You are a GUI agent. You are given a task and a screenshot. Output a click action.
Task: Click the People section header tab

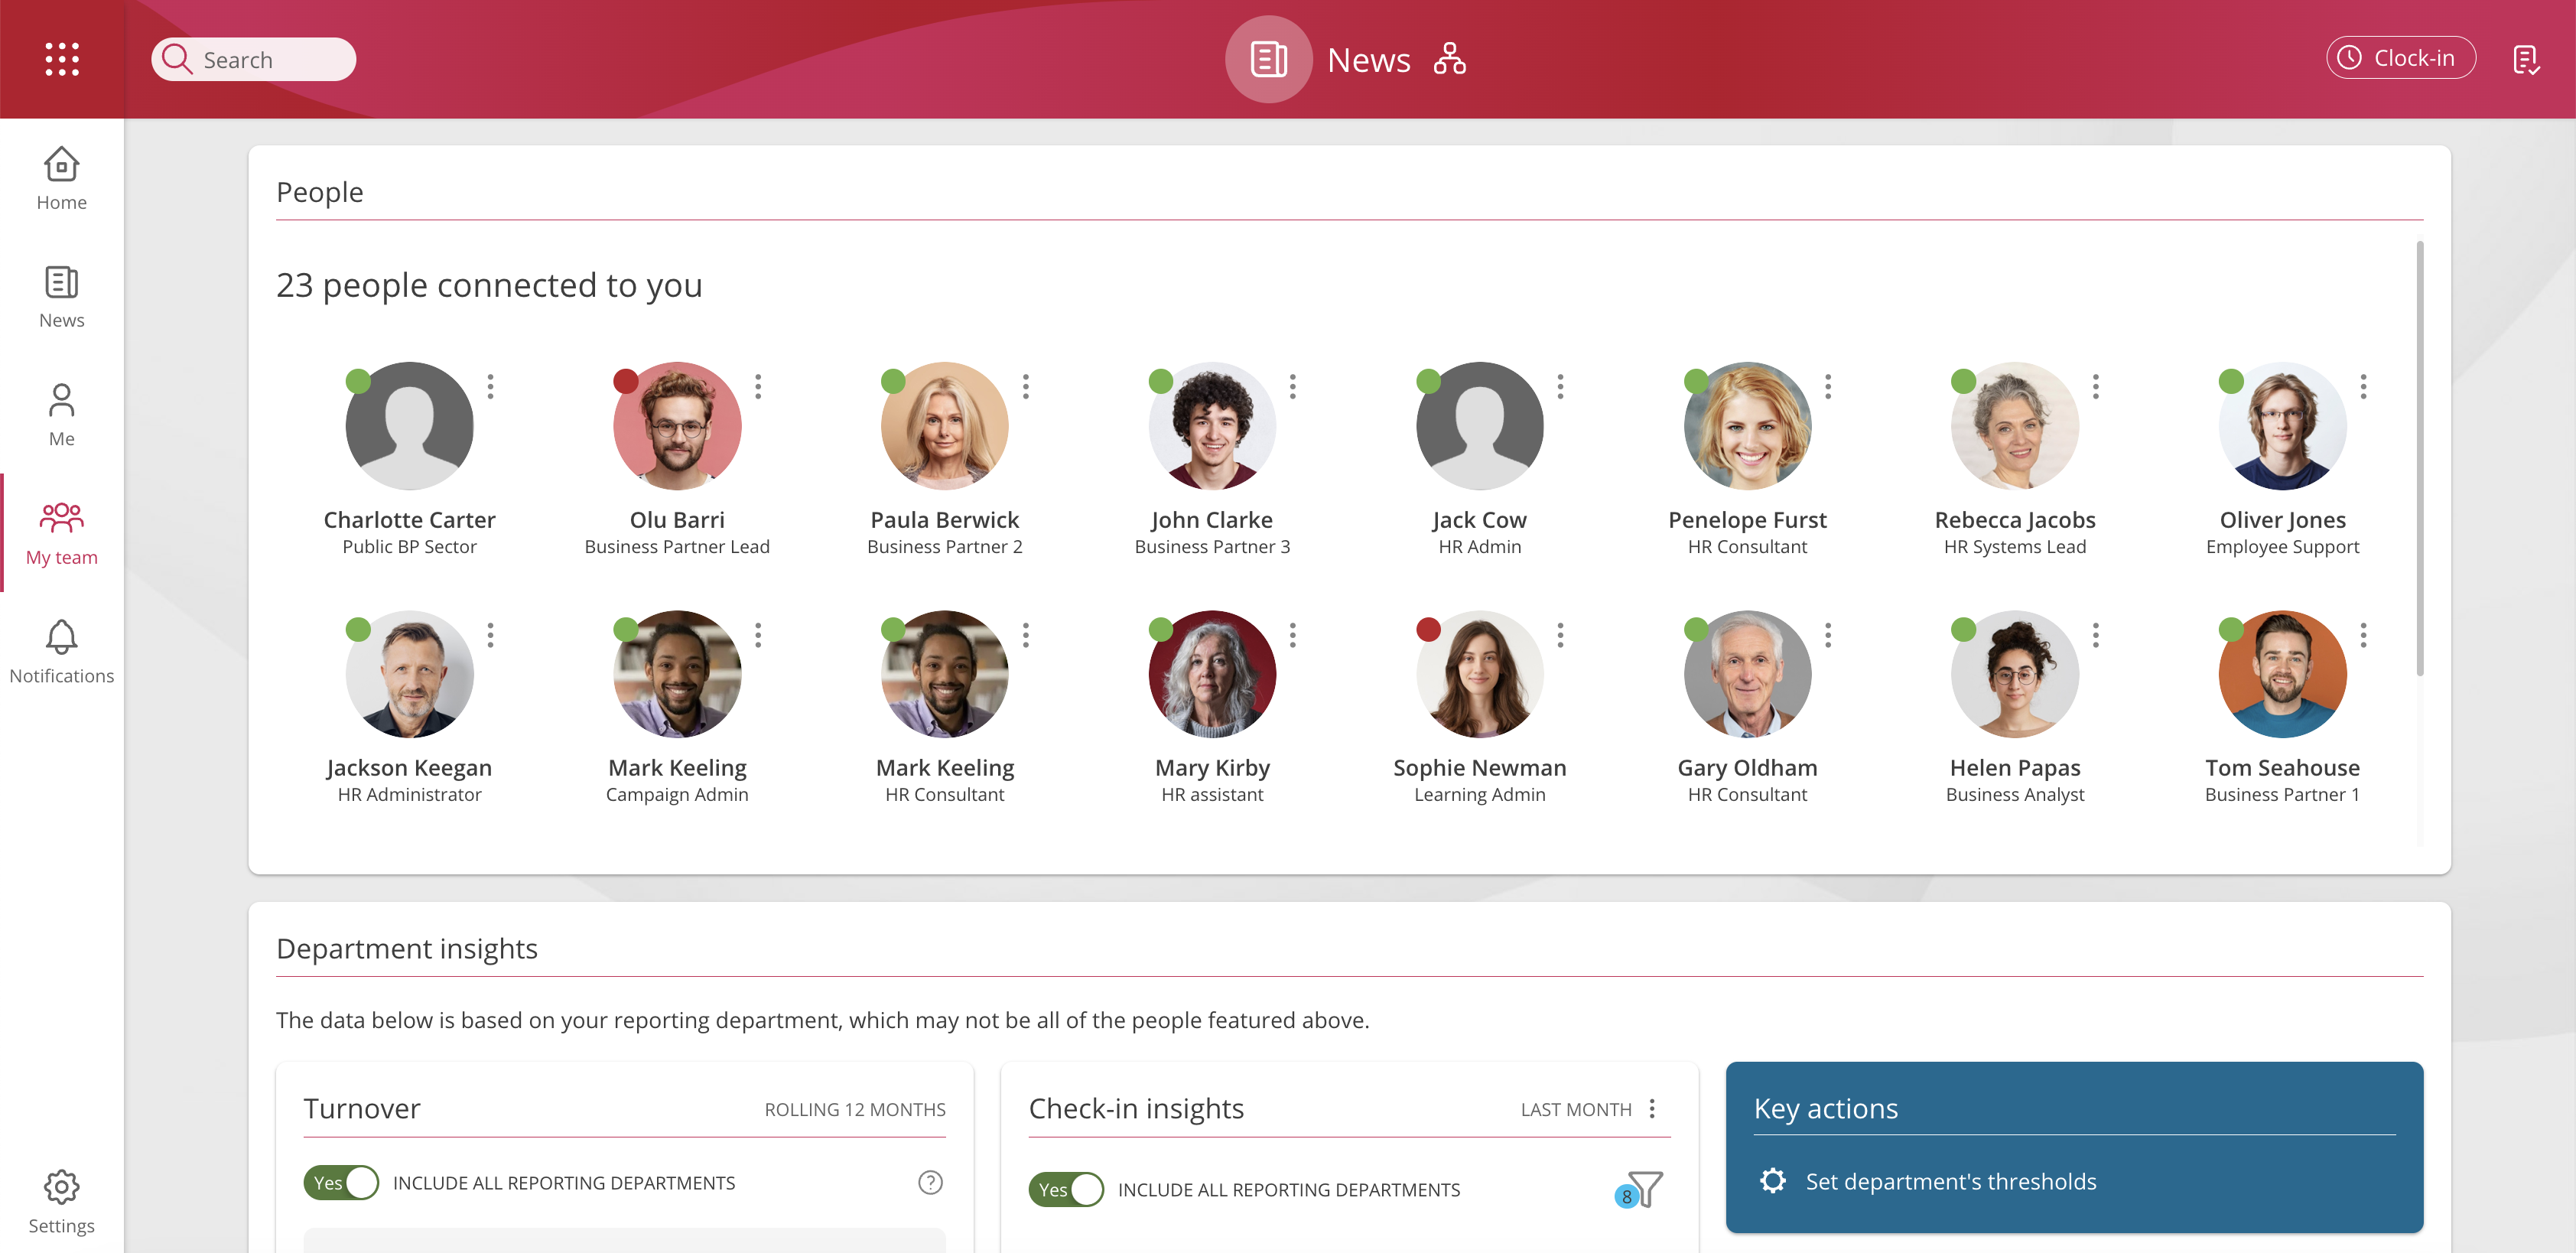(320, 190)
